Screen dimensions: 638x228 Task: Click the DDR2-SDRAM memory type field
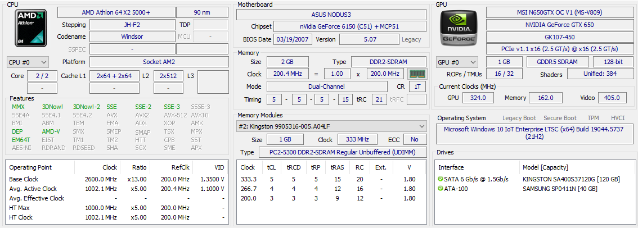click(x=389, y=62)
